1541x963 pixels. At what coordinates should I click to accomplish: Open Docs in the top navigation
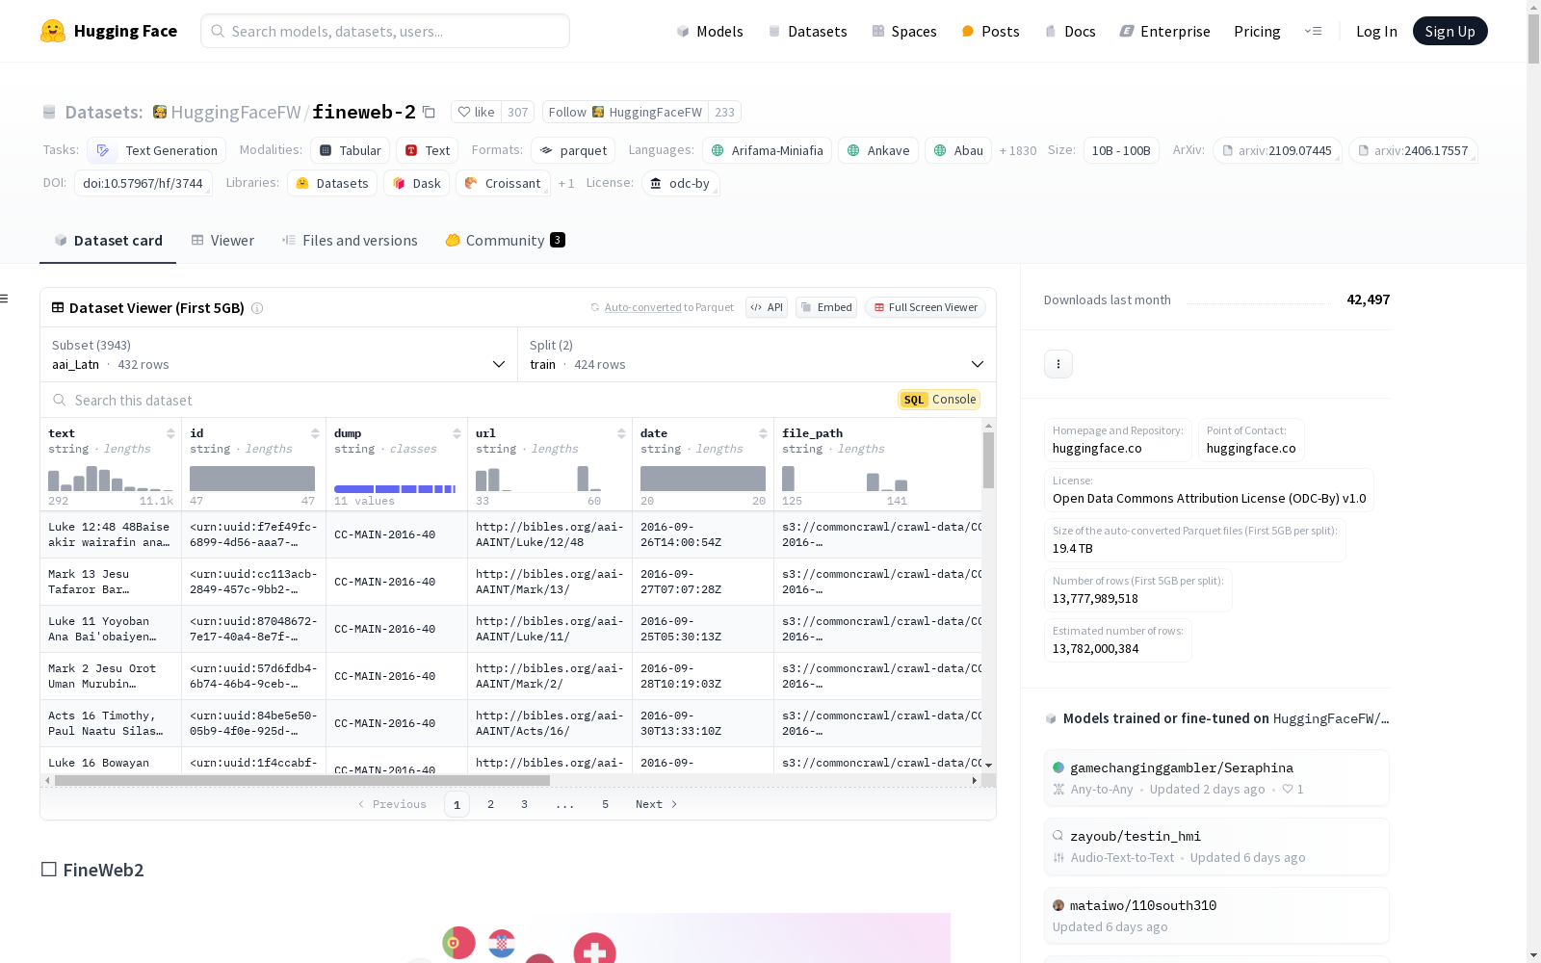1070,31
